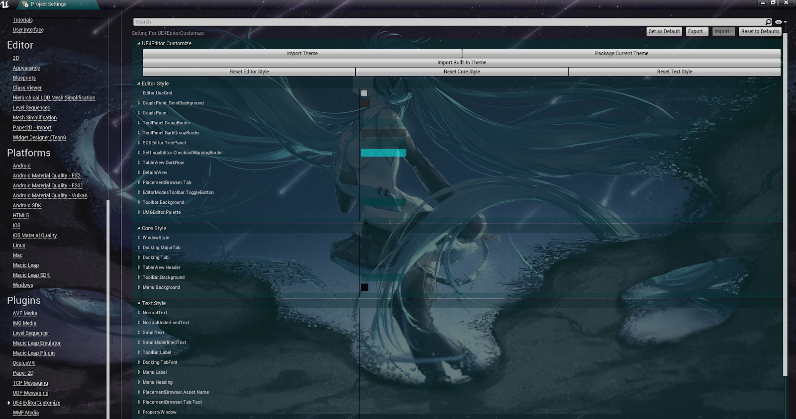796x419 pixels.
Task: Collapse the UE4Editor Customize section
Action: click(139, 43)
